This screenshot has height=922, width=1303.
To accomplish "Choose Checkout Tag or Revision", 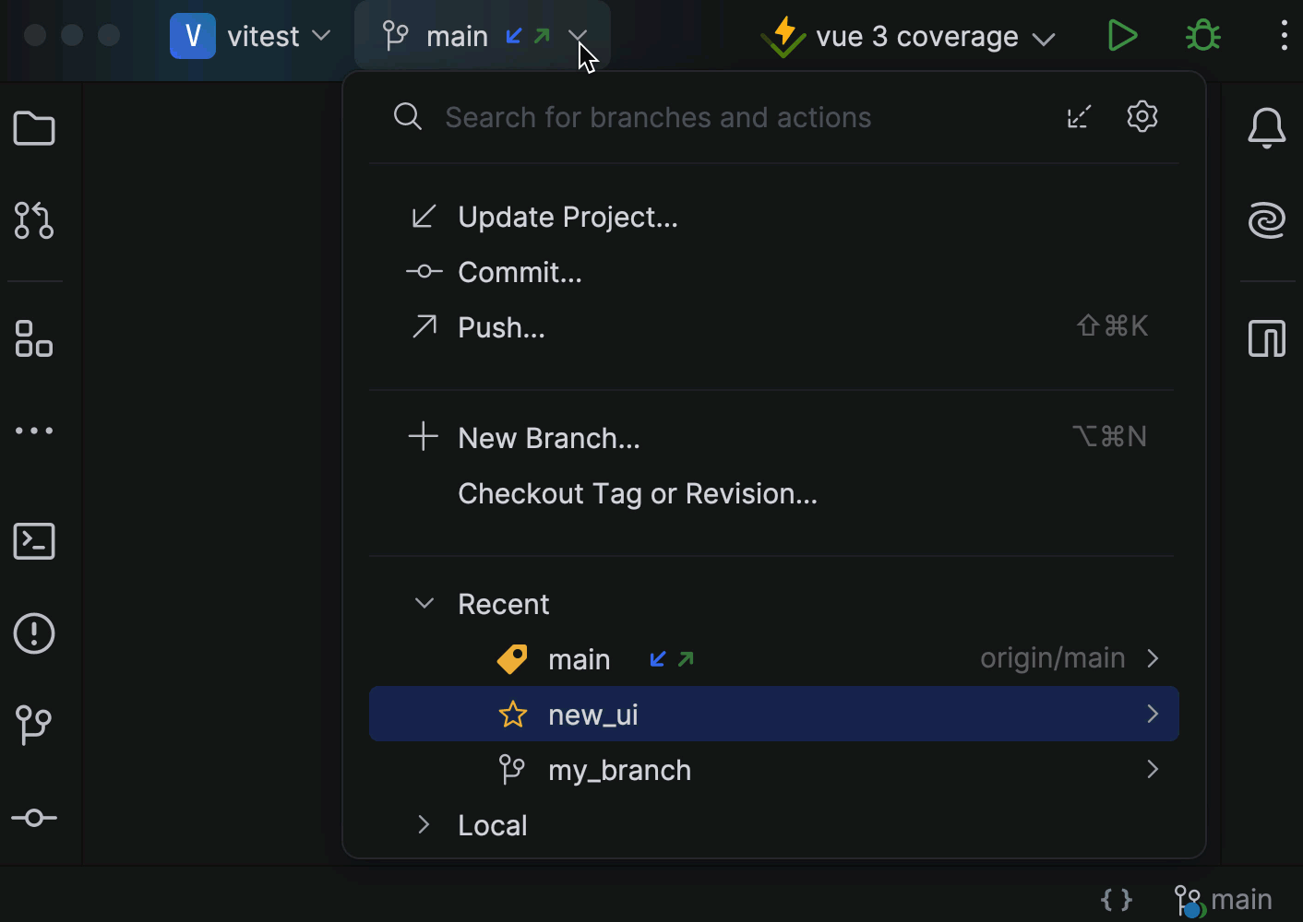I will click(x=637, y=493).
